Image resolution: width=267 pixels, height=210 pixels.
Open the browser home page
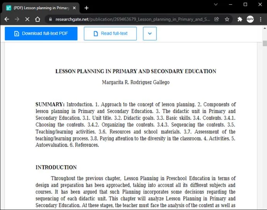38,19
